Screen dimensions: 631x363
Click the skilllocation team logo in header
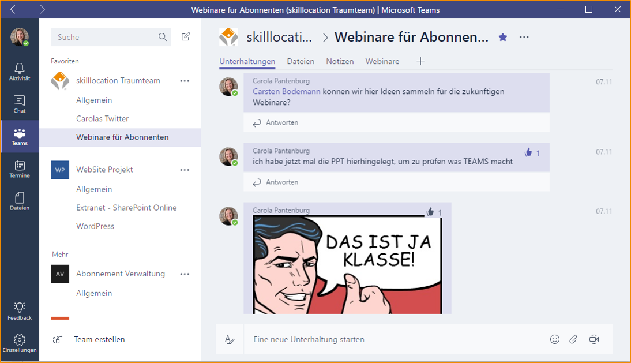click(228, 37)
